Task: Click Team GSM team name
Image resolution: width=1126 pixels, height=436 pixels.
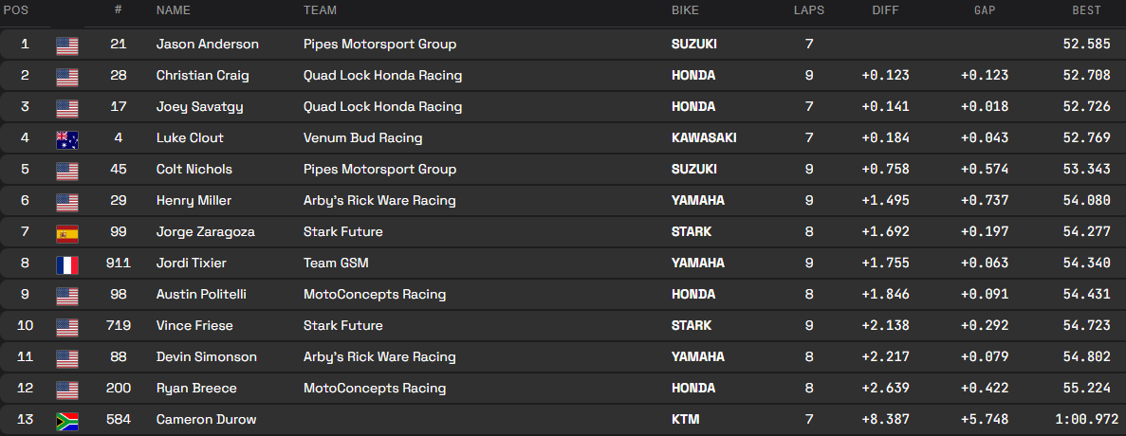Action: click(x=335, y=263)
